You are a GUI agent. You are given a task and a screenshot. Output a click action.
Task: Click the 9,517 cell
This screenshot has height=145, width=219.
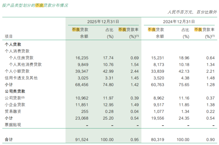click(x=159, y=105)
